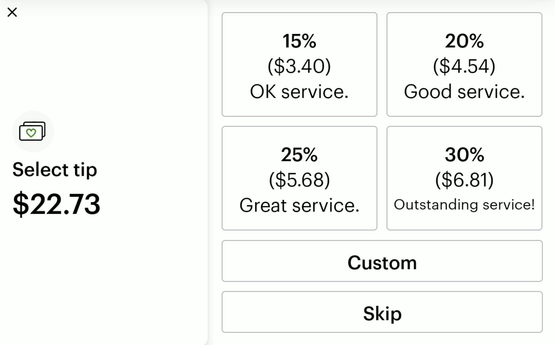Tap the $3.40 tip amount
This screenshot has height=345, width=555.
pyautogui.click(x=299, y=66)
